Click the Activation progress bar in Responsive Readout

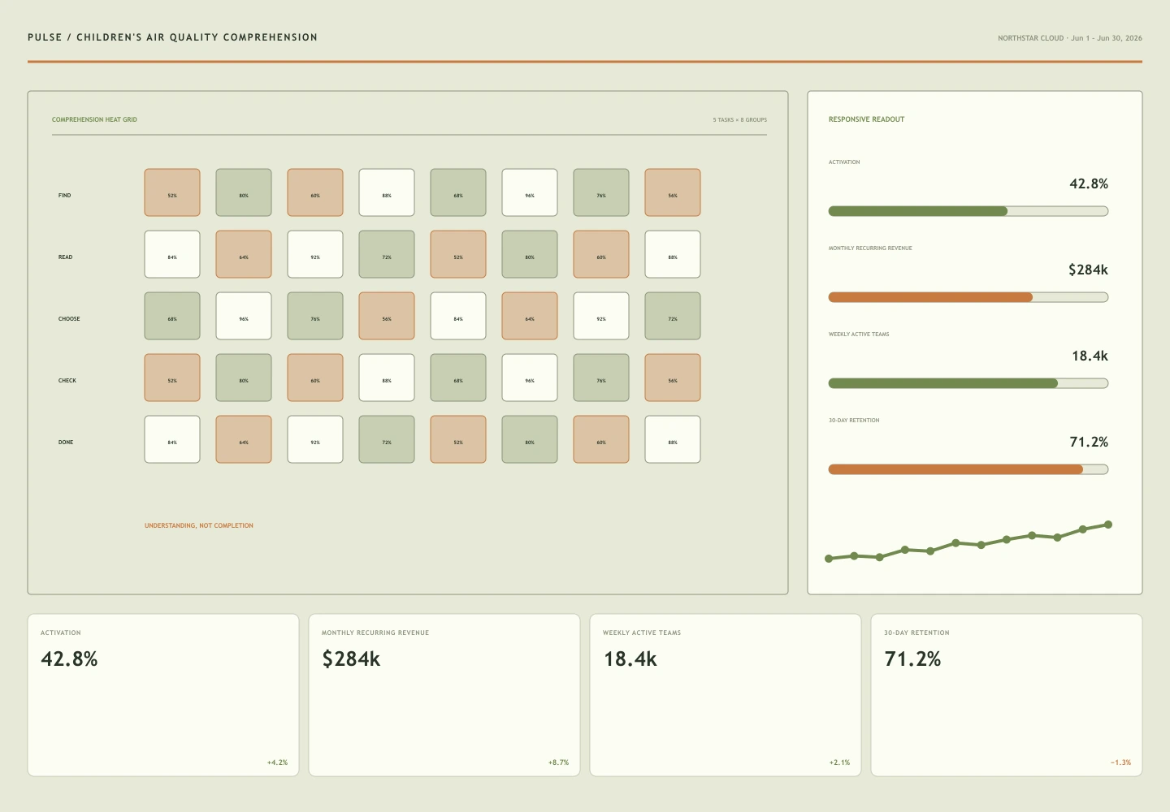(x=968, y=211)
